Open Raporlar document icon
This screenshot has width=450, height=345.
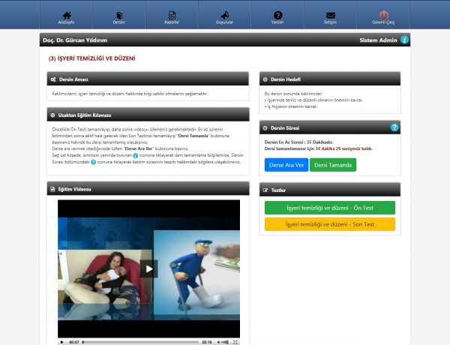[x=172, y=16]
